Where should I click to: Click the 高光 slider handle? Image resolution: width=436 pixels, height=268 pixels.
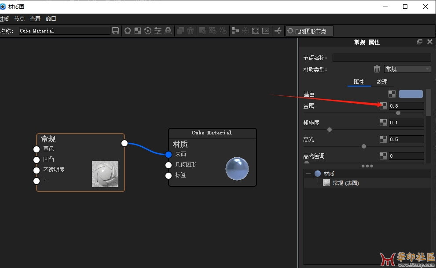coord(364,146)
